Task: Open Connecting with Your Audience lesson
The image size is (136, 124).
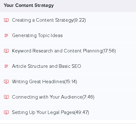Action: click(68, 97)
